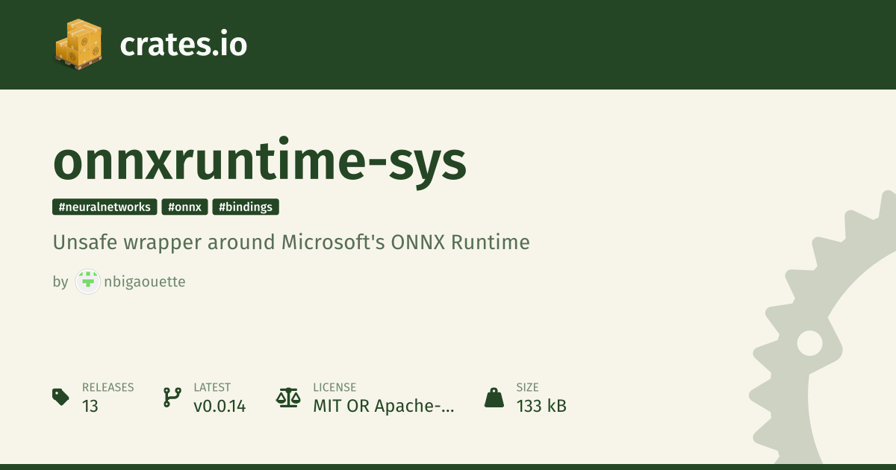The height and width of the screenshot is (470, 896).
Task: Click the v0.0.14 latest version
Action: pos(220,407)
